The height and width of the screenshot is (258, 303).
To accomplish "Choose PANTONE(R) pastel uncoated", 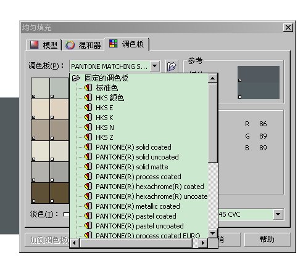I will (x=139, y=226).
